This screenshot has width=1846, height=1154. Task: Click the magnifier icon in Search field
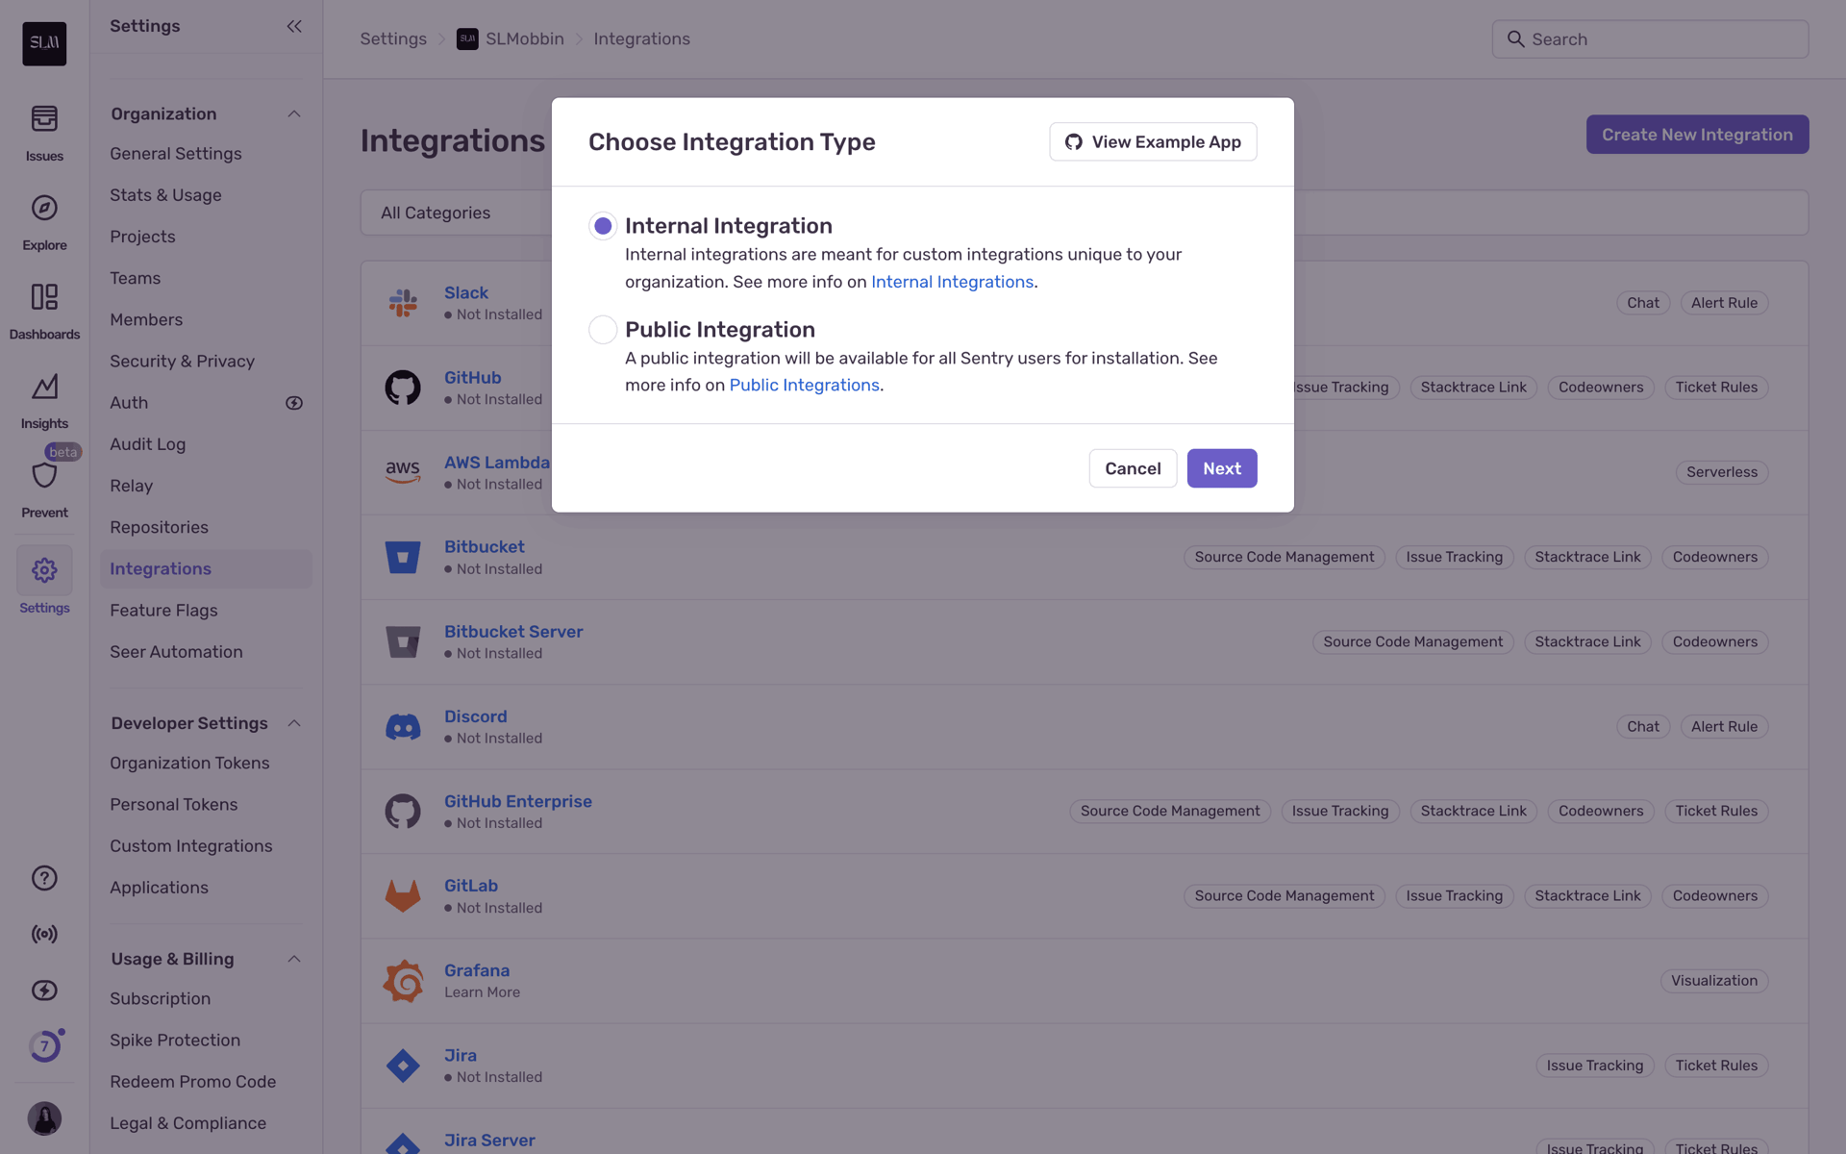point(1515,39)
